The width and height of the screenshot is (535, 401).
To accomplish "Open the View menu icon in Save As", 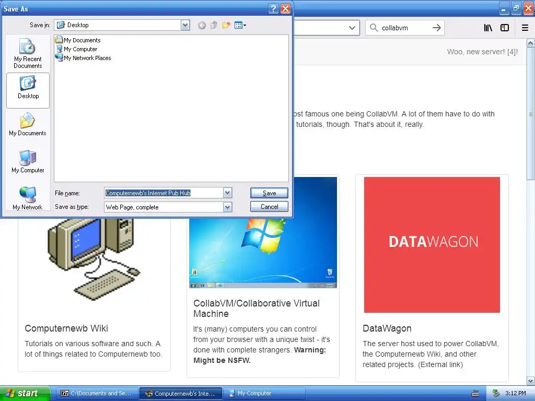I will (240, 25).
